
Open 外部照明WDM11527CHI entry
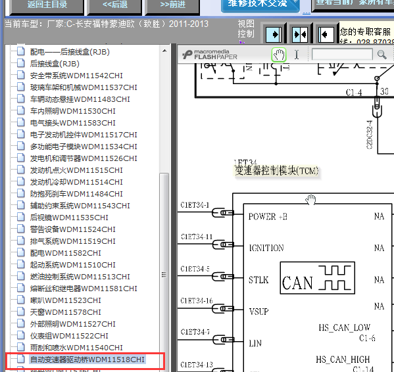(73, 324)
